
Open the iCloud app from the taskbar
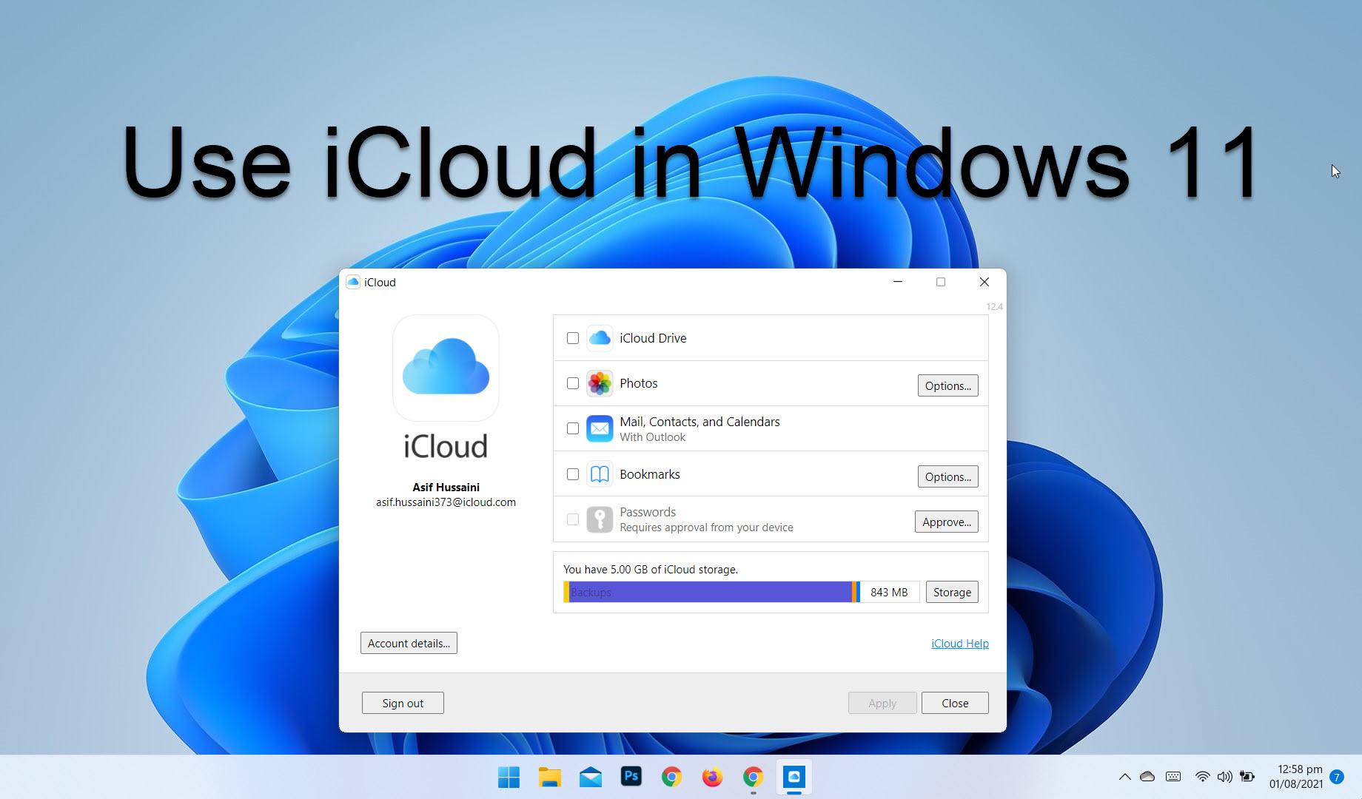794,777
